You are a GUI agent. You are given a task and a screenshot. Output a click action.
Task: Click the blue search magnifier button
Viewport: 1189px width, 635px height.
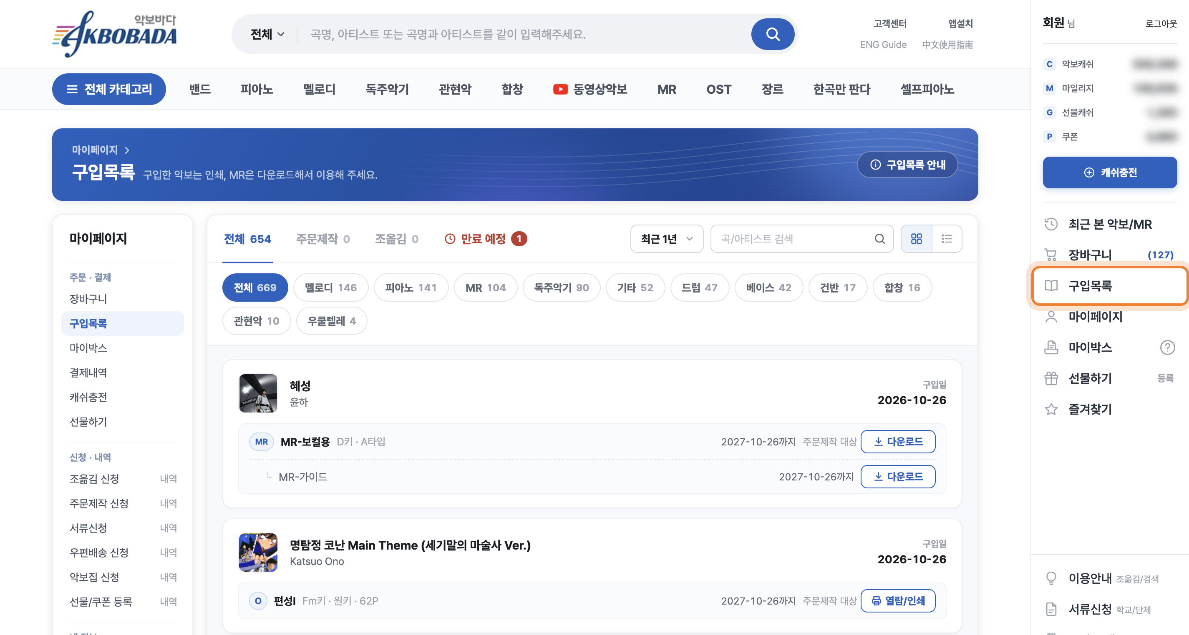(773, 34)
